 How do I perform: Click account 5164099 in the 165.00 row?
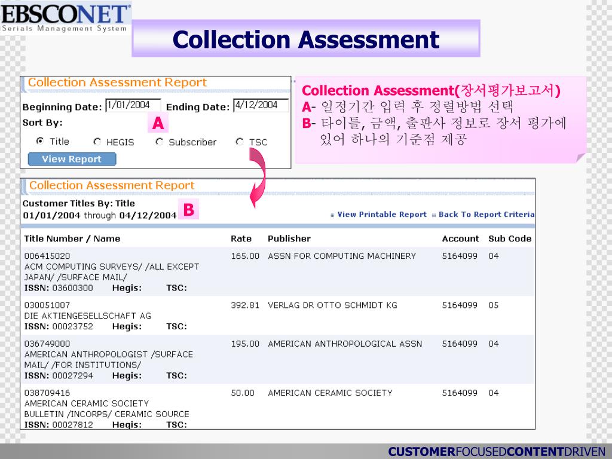(460, 256)
